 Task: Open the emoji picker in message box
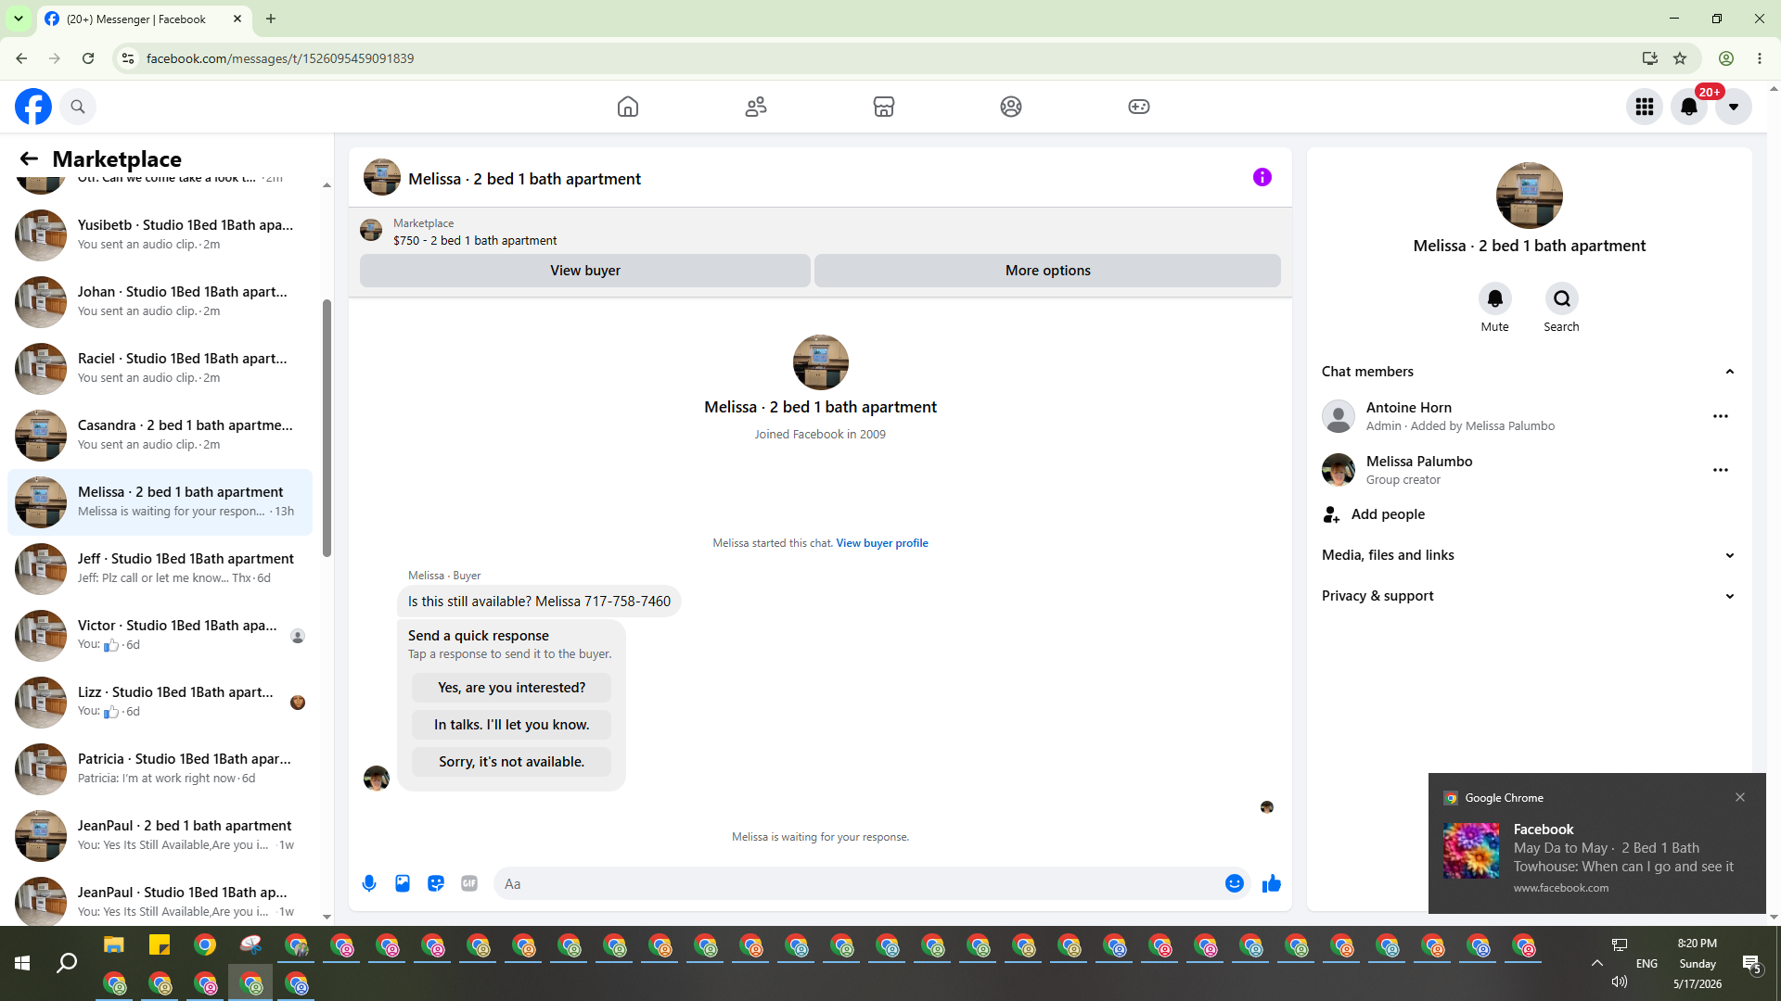pyautogui.click(x=1235, y=883)
